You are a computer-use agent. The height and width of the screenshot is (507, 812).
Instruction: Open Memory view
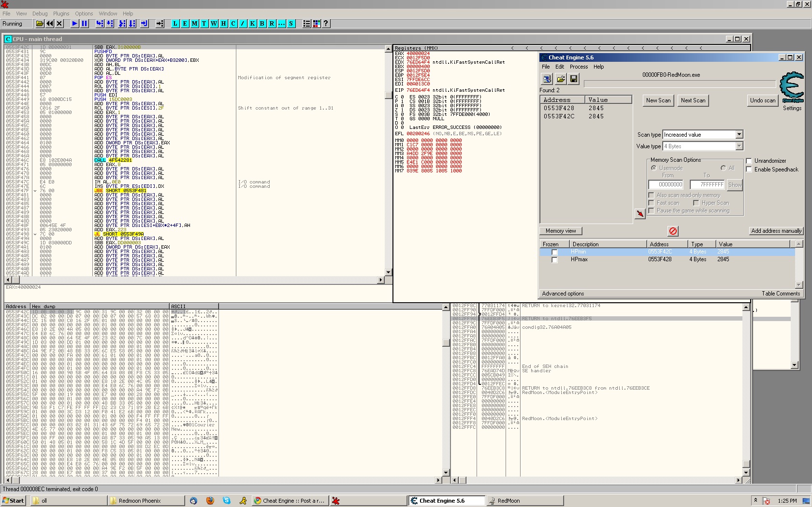561,231
